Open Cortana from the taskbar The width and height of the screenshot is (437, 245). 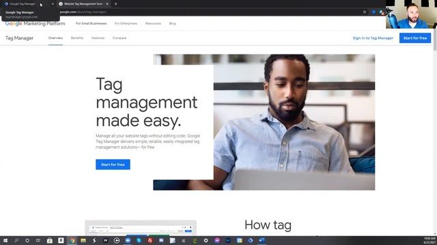pos(27,240)
